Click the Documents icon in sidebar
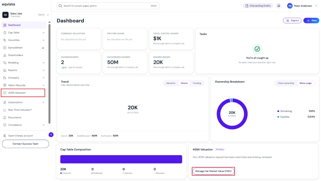This screenshot has width=321, height=181. point(5,118)
